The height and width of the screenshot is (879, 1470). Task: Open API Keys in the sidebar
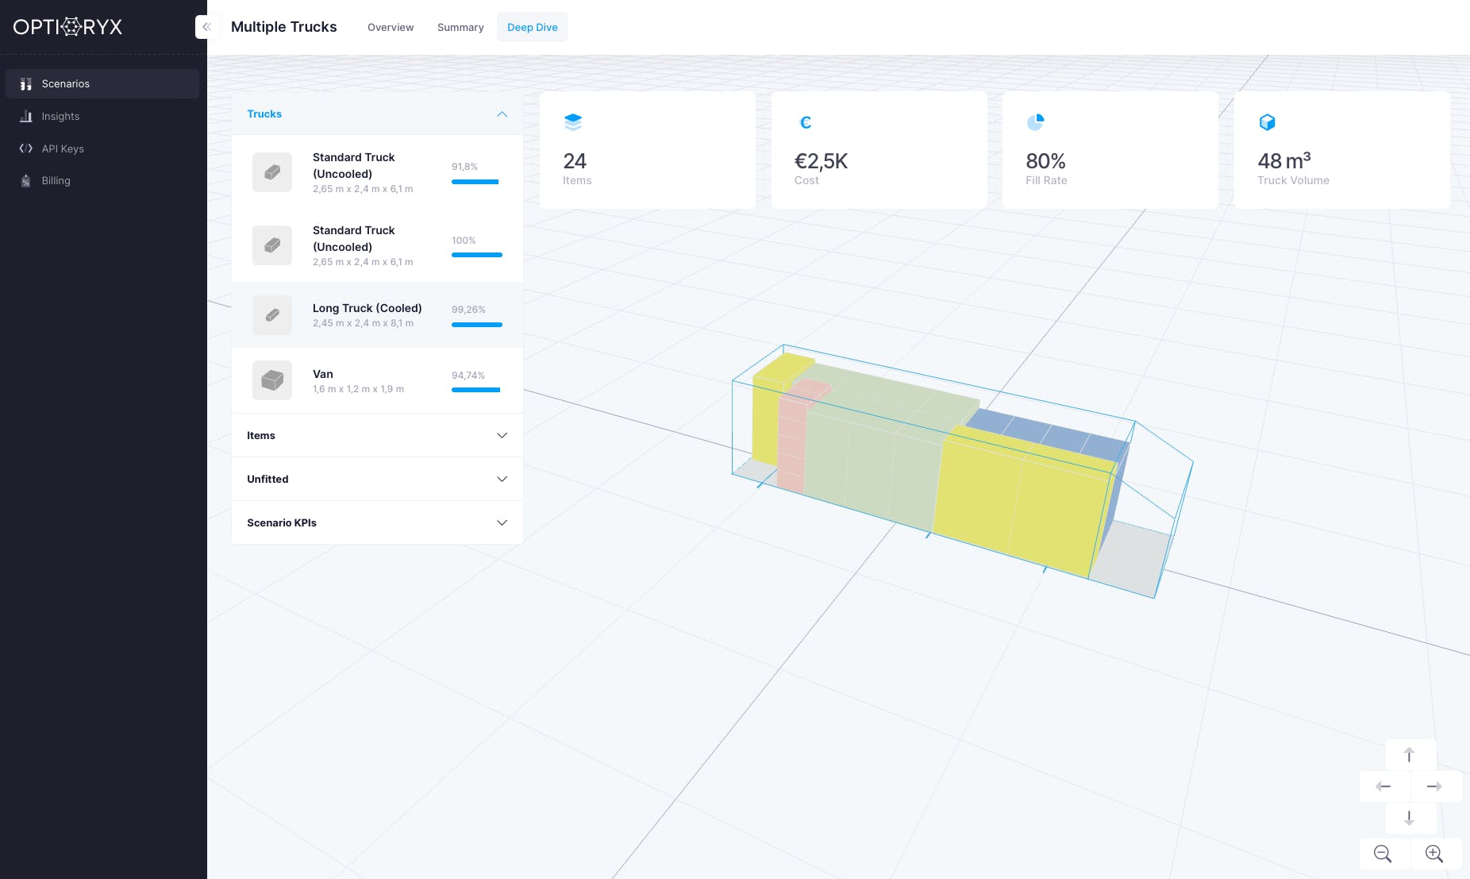click(x=102, y=148)
